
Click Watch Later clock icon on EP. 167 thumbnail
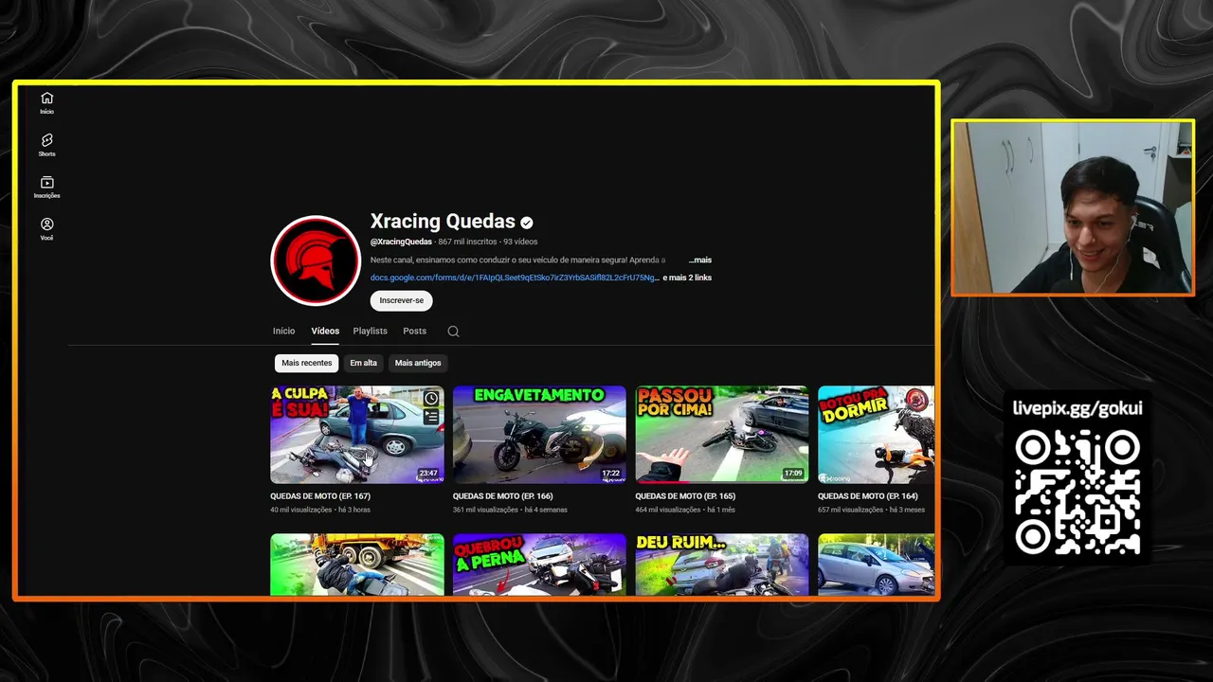431,398
